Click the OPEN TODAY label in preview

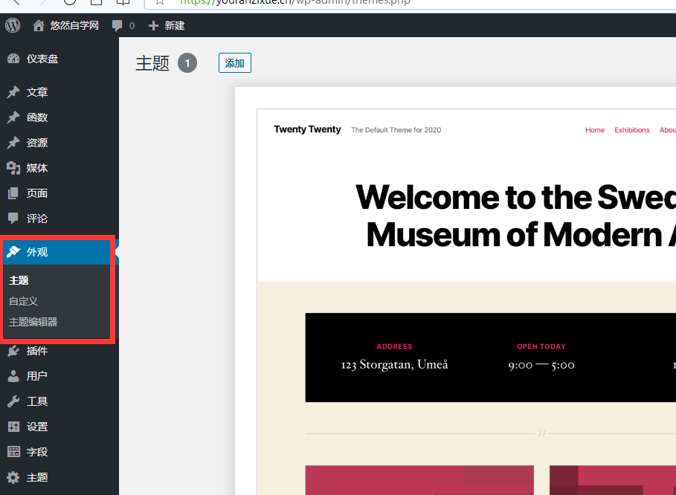pos(541,346)
